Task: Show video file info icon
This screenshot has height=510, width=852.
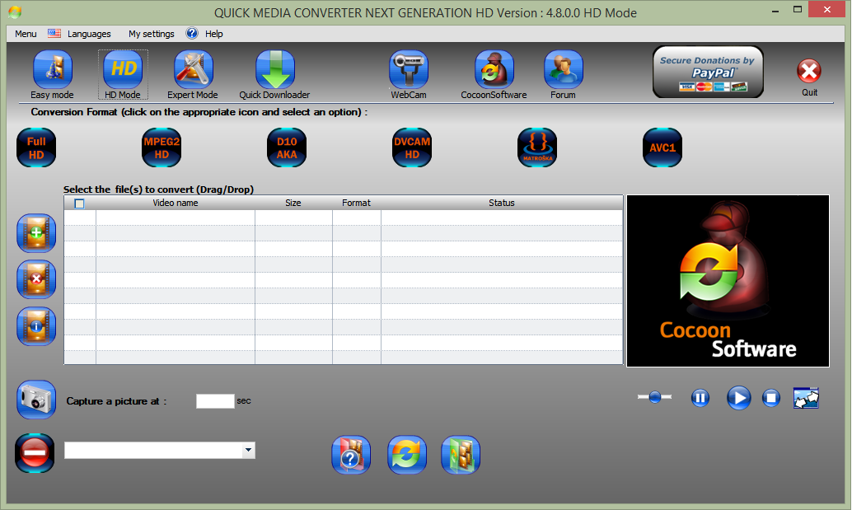Action: point(36,326)
